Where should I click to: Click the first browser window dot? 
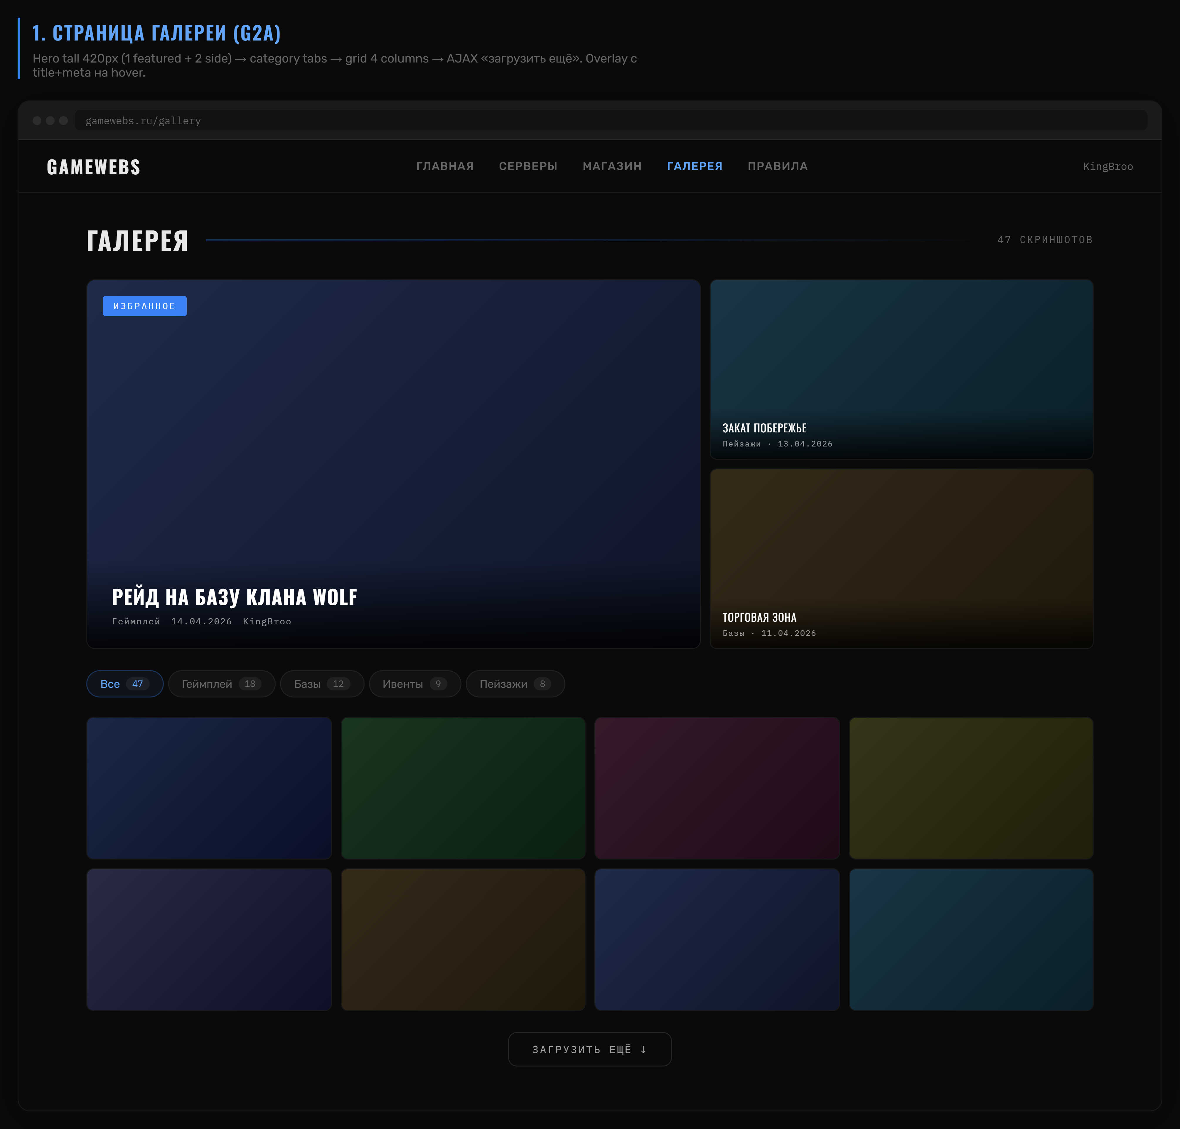[37, 120]
